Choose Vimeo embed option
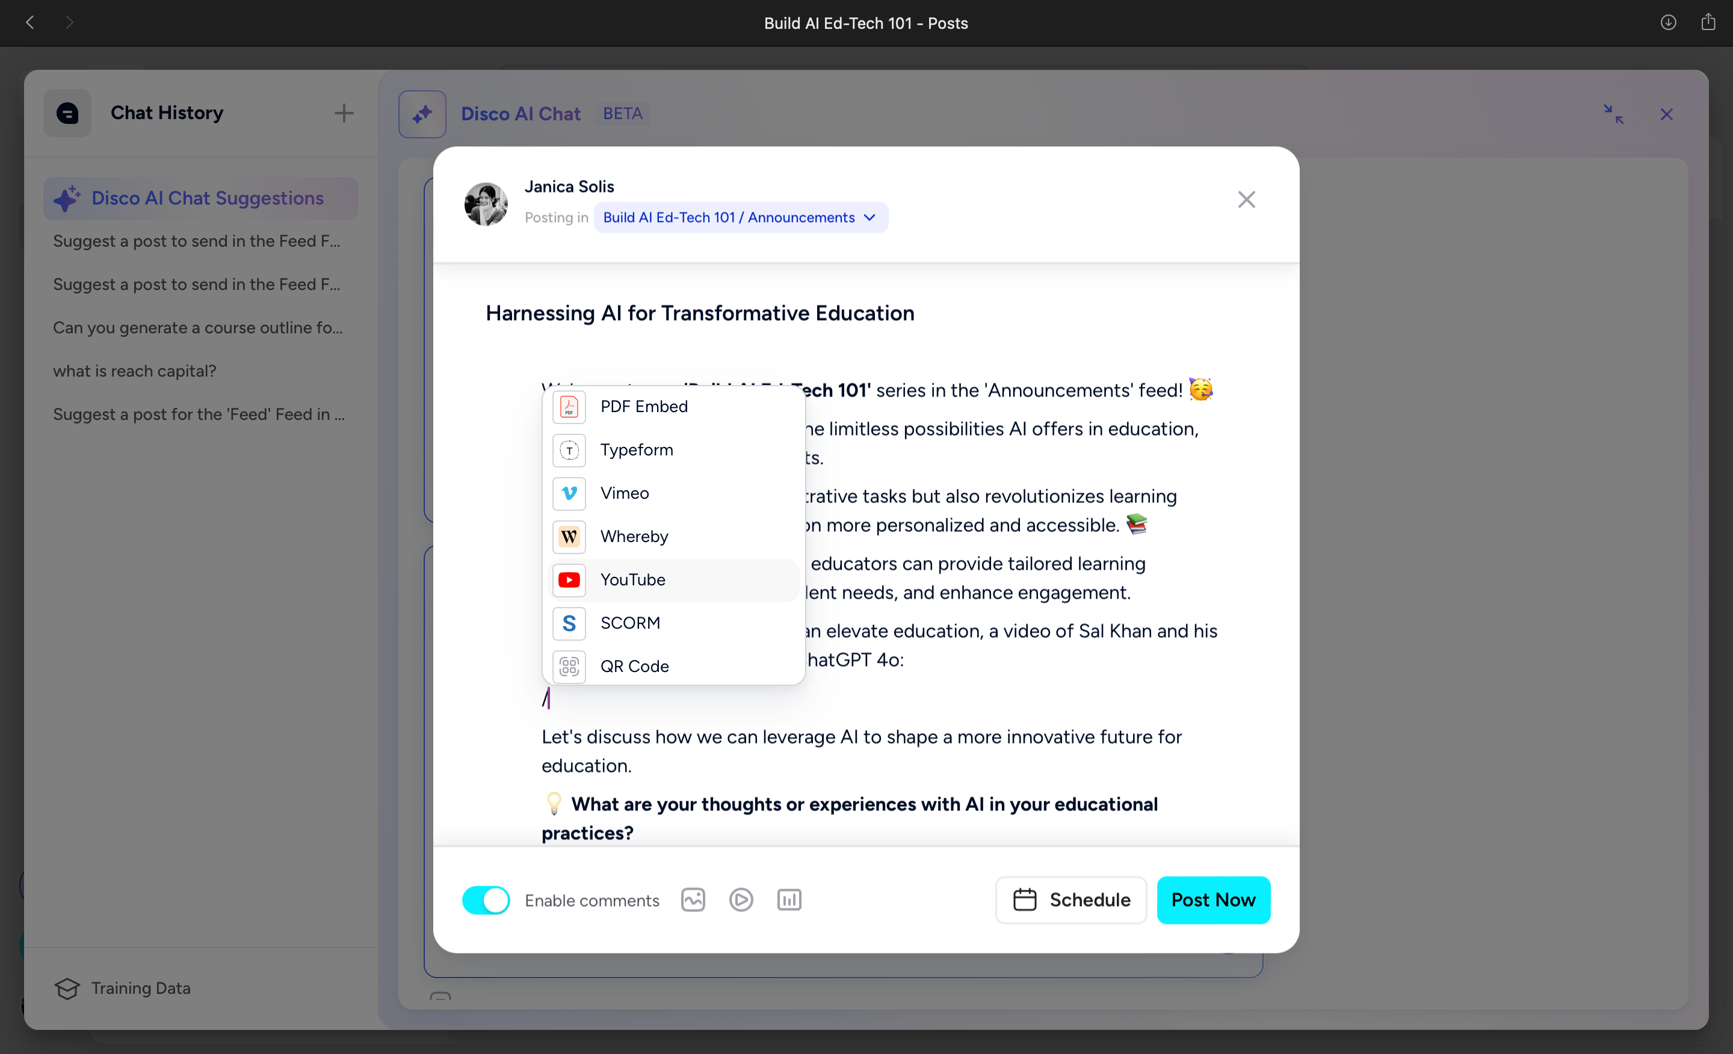The width and height of the screenshot is (1733, 1054). (673, 493)
